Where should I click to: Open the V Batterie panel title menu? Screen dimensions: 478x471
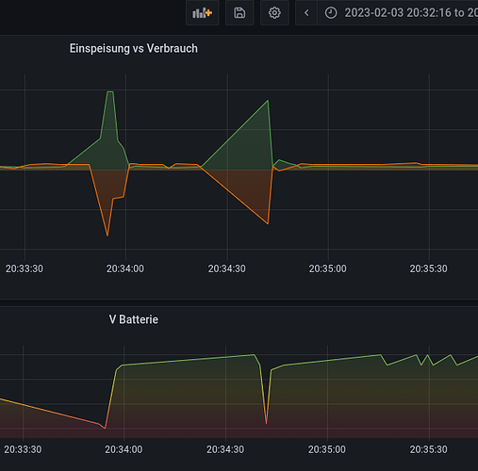[x=134, y=319]
